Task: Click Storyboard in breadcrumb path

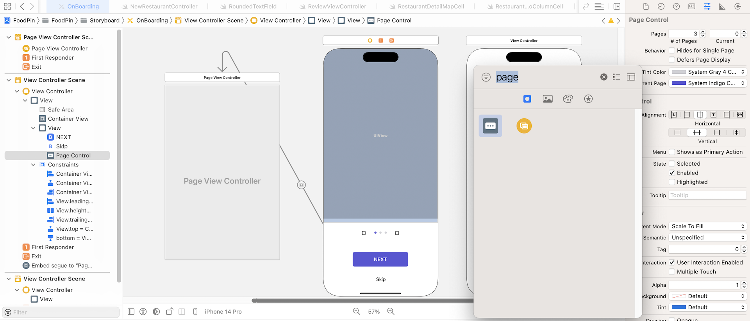Action: click(100, 21)
